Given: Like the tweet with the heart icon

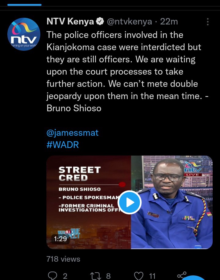Looking at the screenshot, I should (139, 276).
